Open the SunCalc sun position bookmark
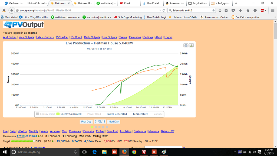Image resolution: width=277 pixels, height=156 pixels. [x=247, y=17]
